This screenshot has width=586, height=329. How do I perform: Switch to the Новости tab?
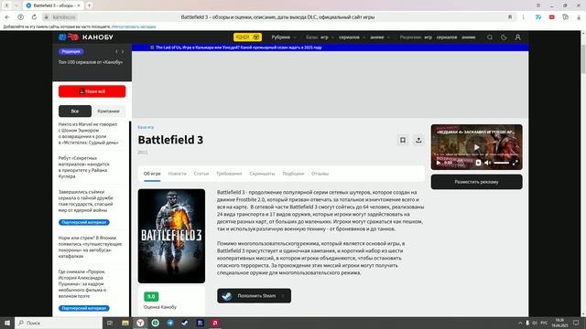pyautogui.click(x=177, y=174)
